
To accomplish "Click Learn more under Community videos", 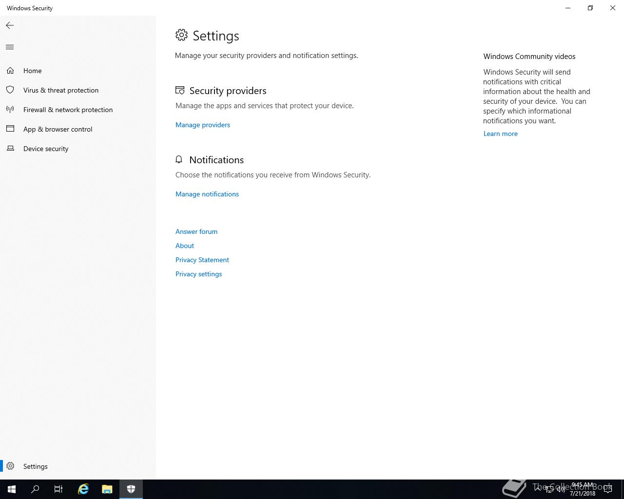I will [x=501, y=134].
